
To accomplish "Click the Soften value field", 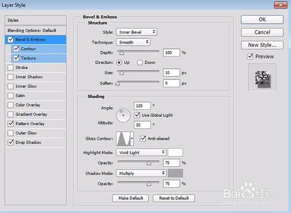I will [x=172, y=83].
